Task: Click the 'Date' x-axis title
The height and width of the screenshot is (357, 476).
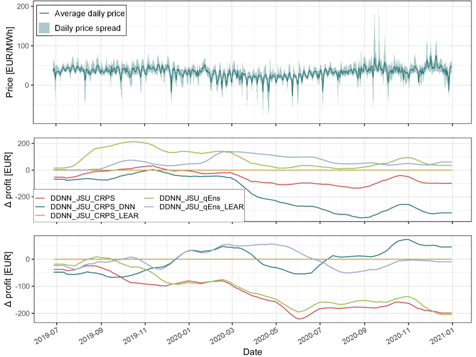Action: [x=252, y=352]
